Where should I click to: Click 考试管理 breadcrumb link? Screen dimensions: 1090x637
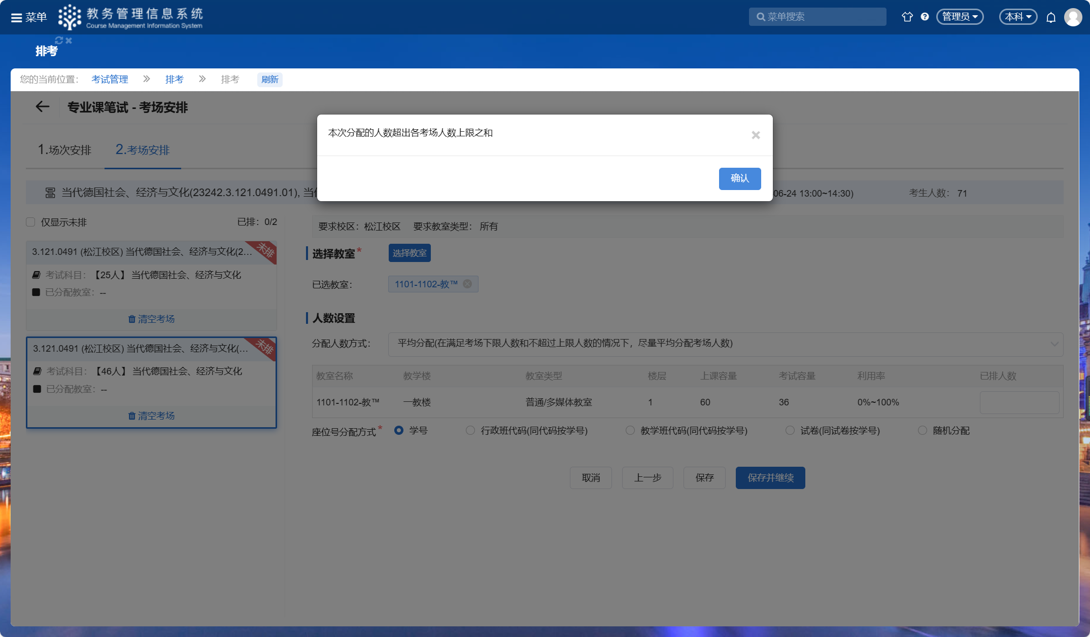(110, 80)
